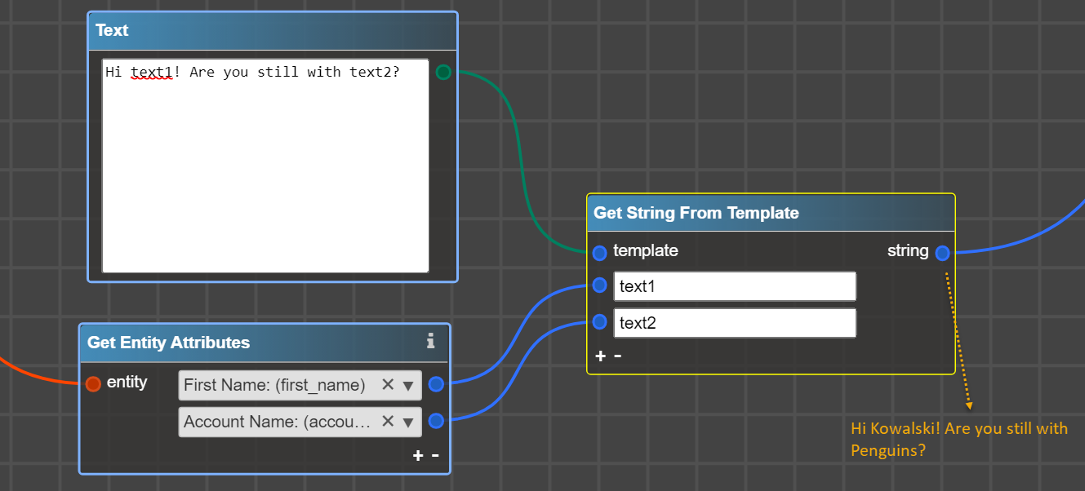Remove a template input using the - icon
The width and height of the screenshot is (1085, 491).
[x=617, y=356]
